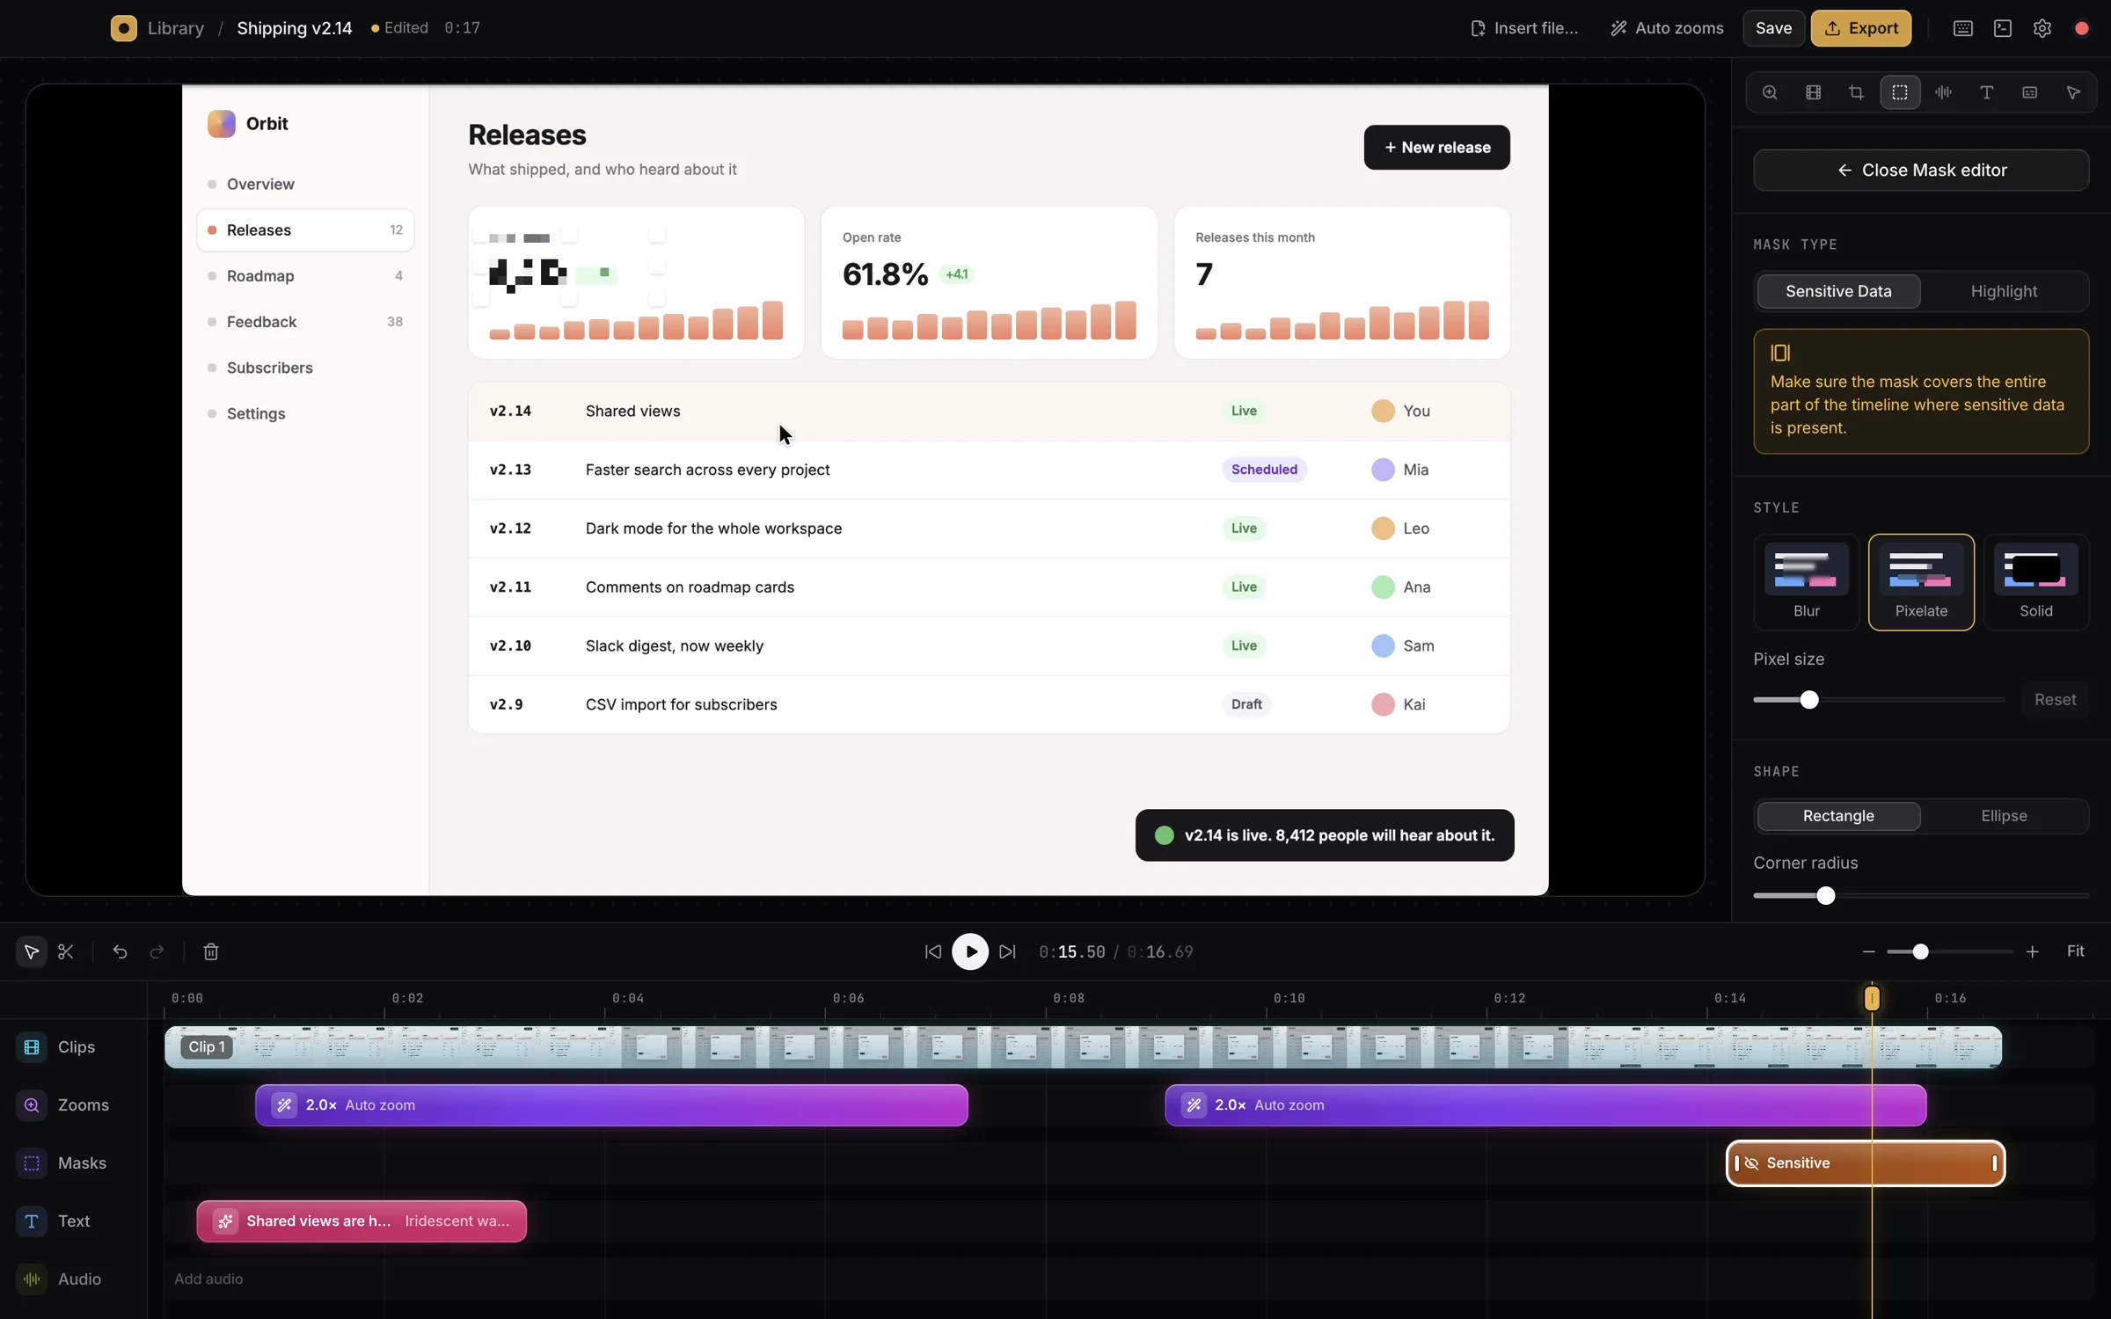The image size is (2111, 1319).
Task: Choose the Ellipse mask shape
Action: (2004, 816)
